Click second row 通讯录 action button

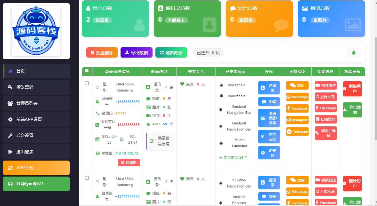(269, 182)
